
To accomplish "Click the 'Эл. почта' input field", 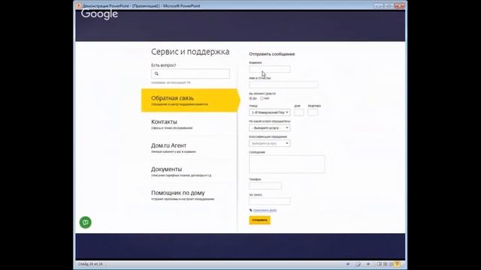I will [x=270, y=201].
